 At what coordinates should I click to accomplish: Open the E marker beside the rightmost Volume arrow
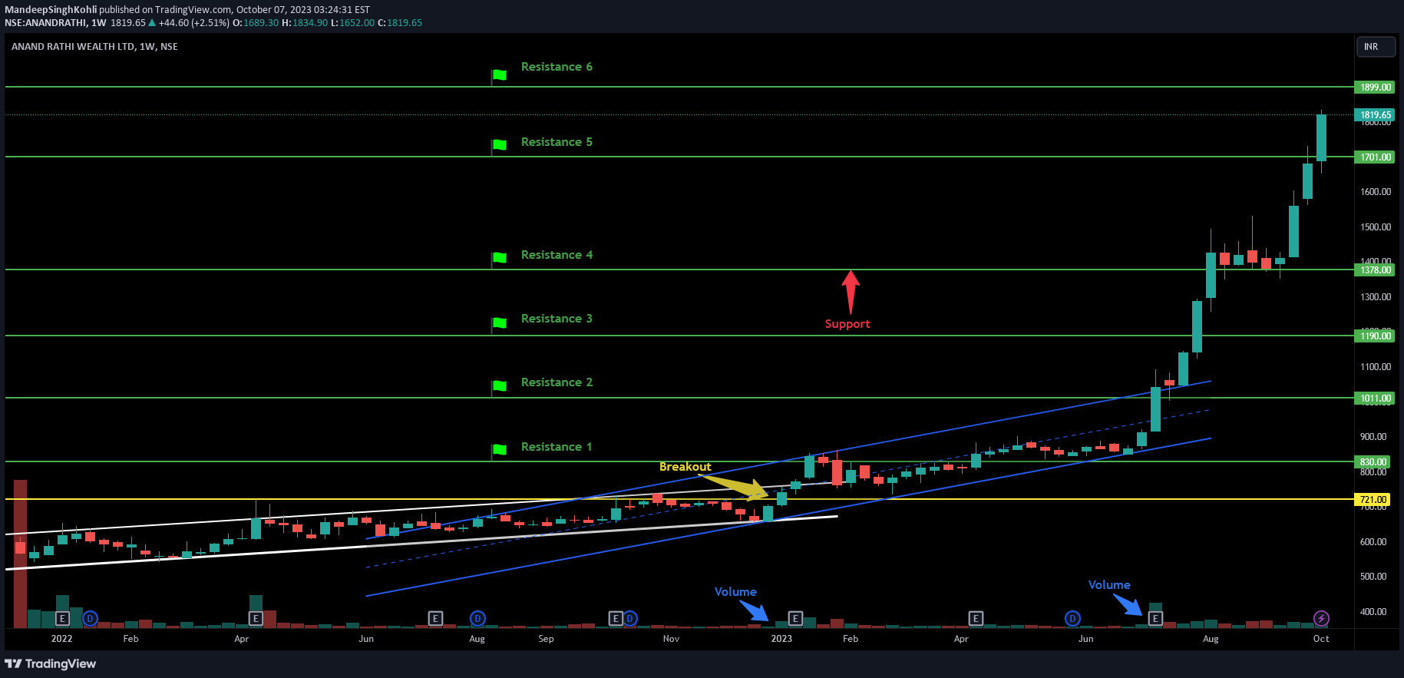(1155, 618)
